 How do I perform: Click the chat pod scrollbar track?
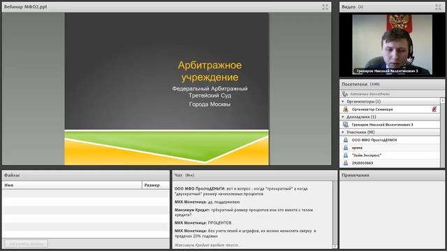[335, 212]
